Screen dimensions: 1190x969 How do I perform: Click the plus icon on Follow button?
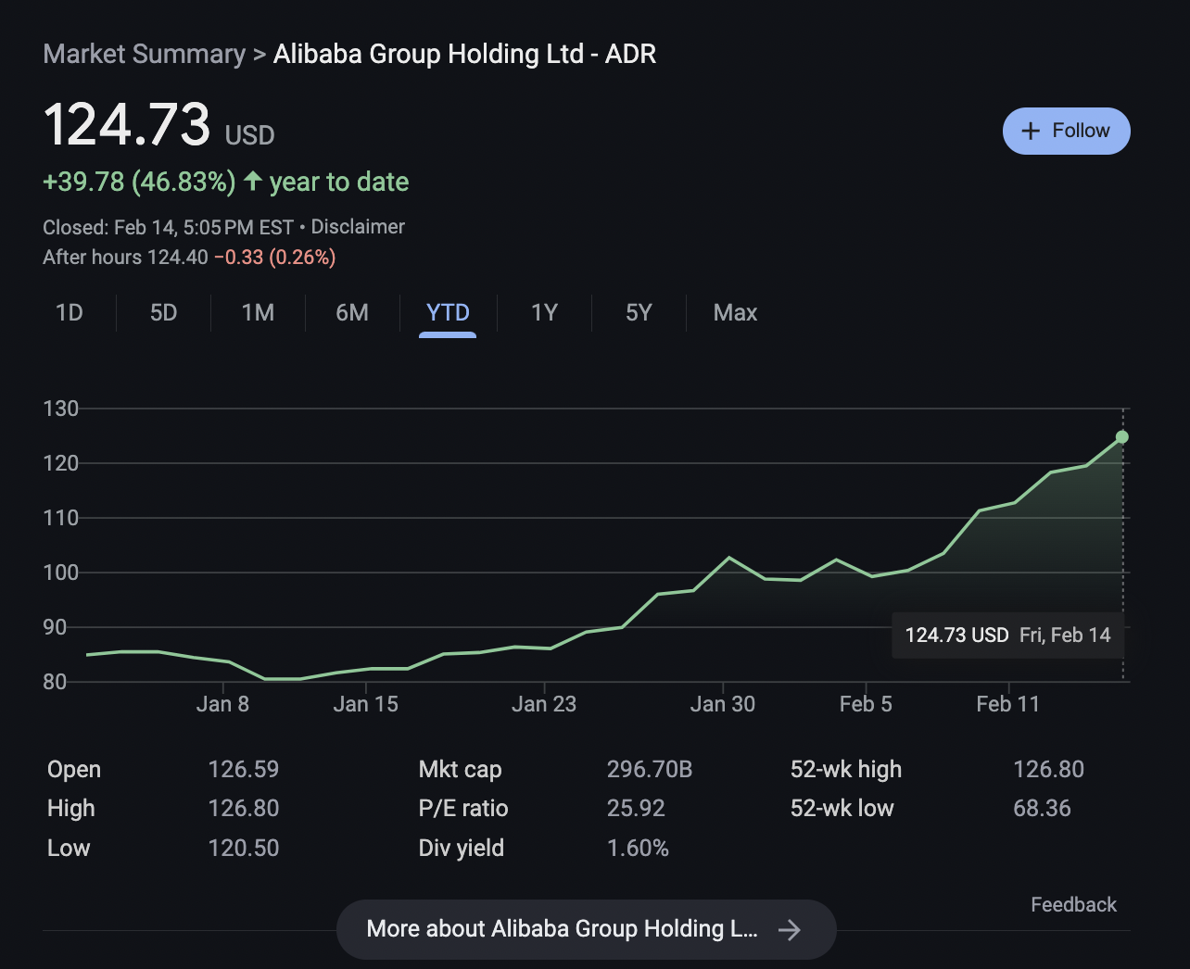[1031, 131]
